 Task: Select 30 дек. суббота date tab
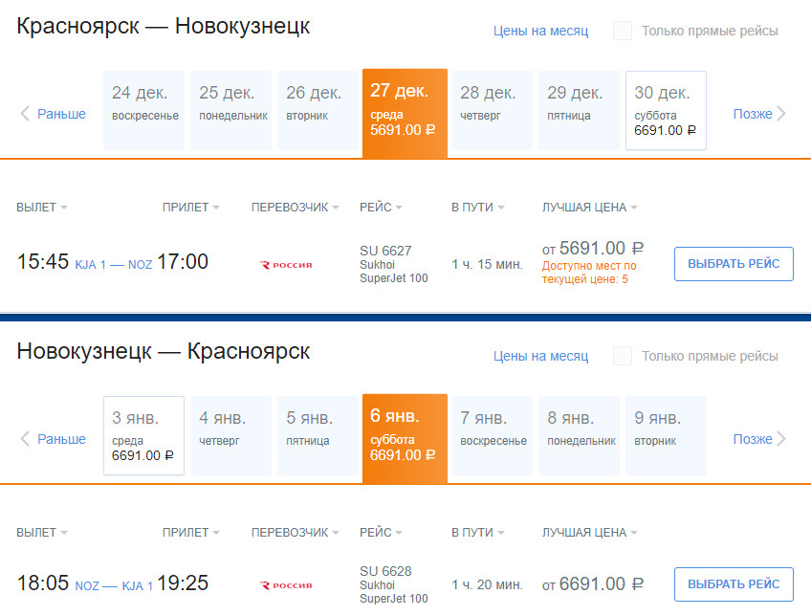pyautogui.click(x=666, y=111)
